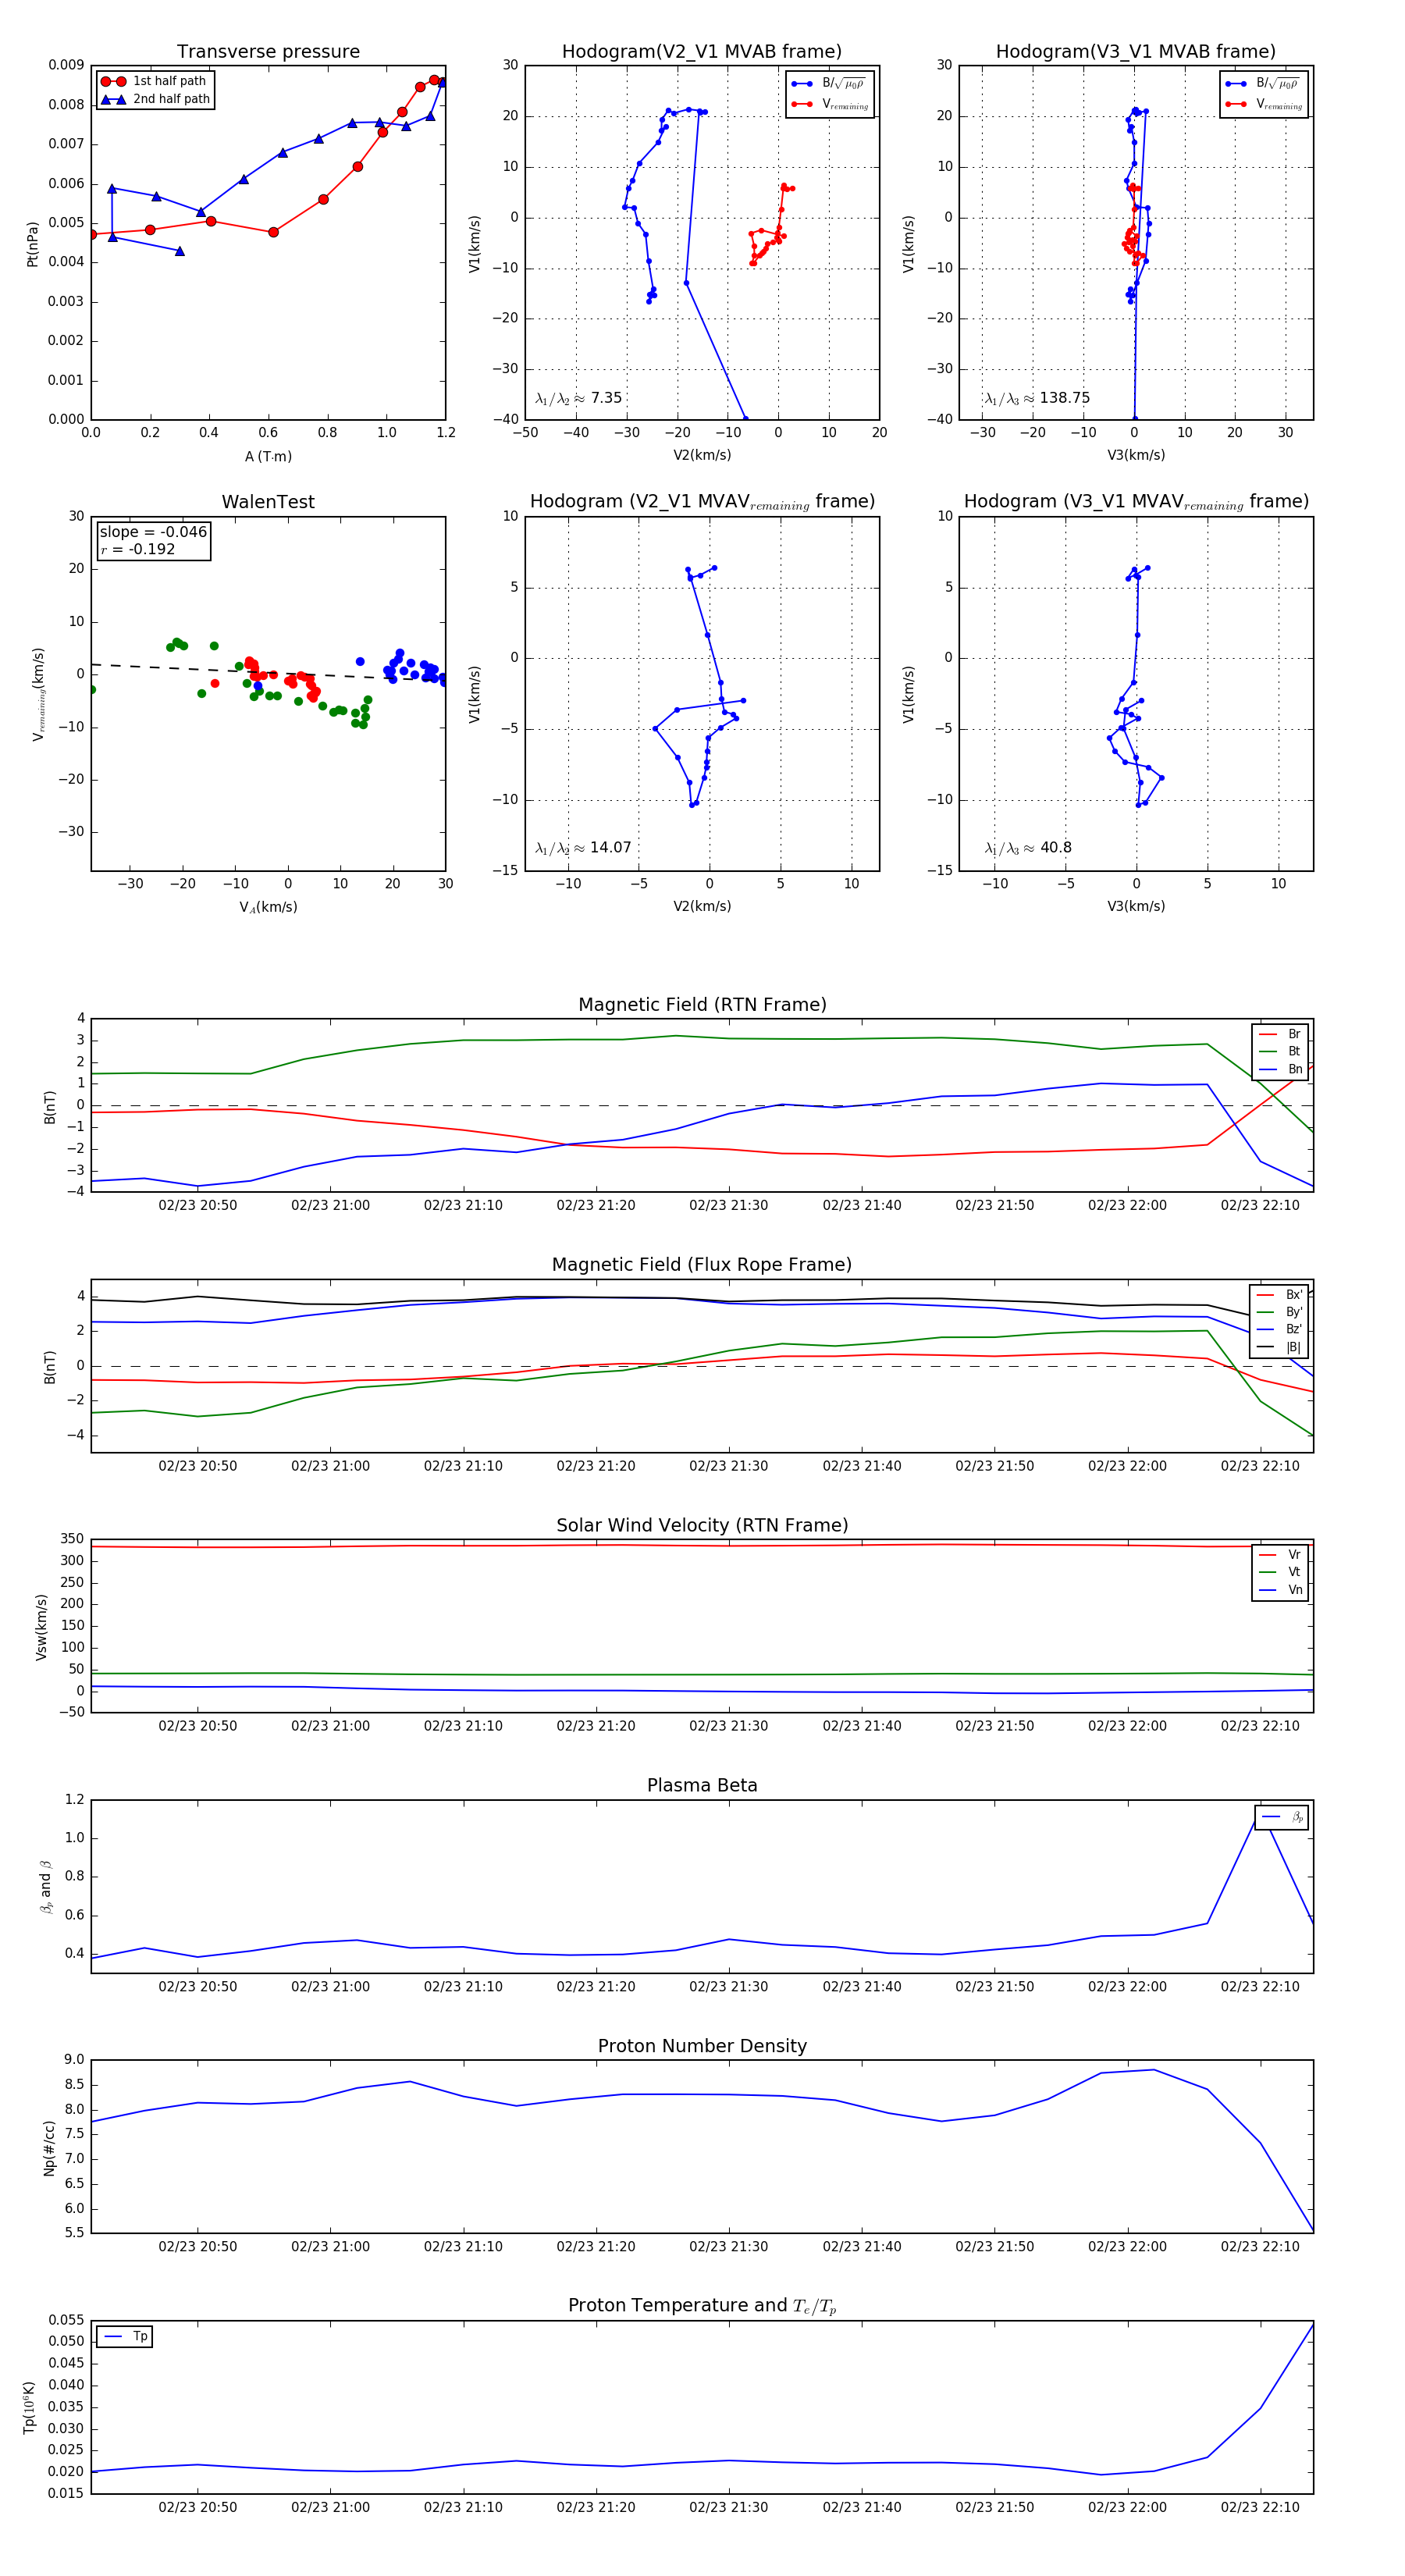Click the "WalenTest" plot title
The width and height of the screenshot is (1405, 2576).
click(x=268, y=502)
